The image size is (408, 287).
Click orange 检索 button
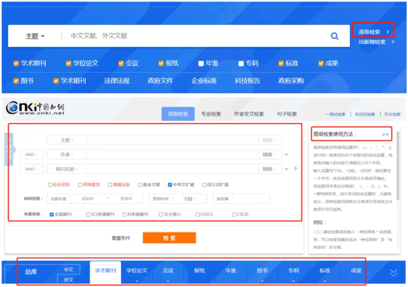(x=169, y=238)
